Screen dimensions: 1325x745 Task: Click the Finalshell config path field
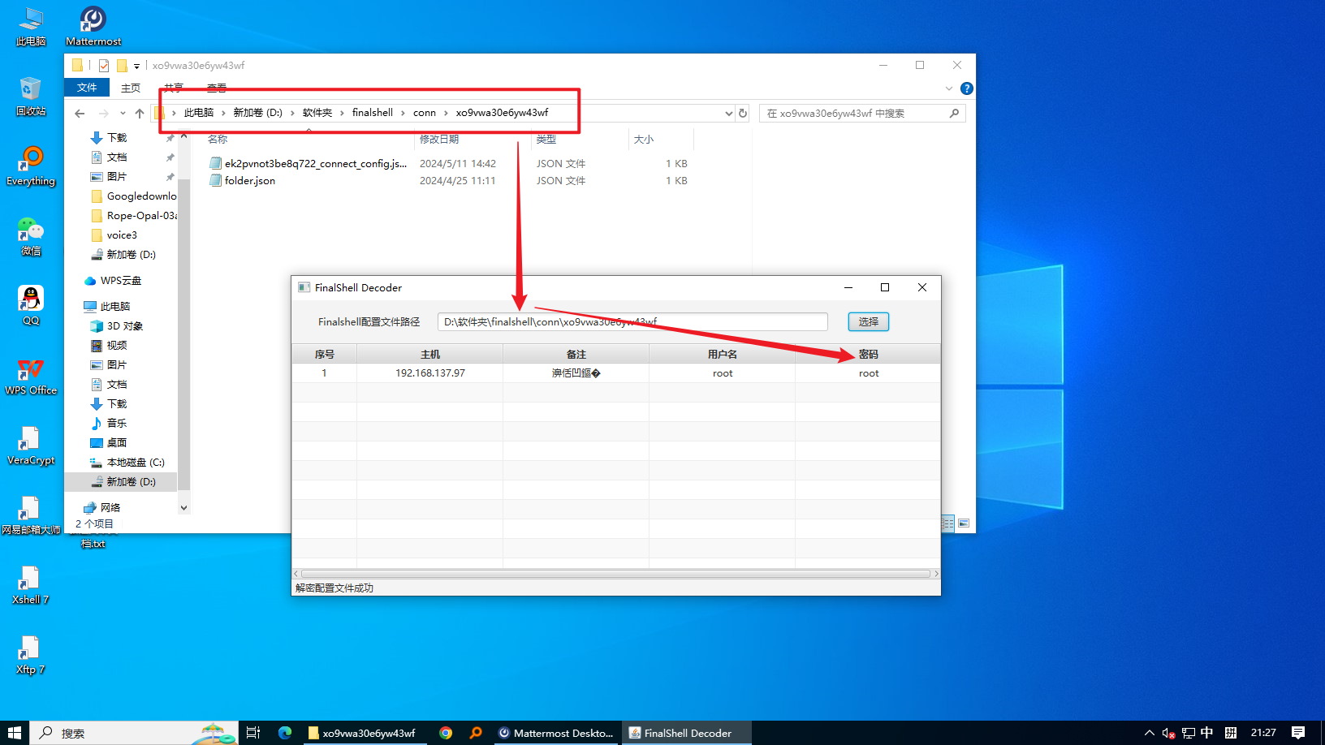pos(632,322)
